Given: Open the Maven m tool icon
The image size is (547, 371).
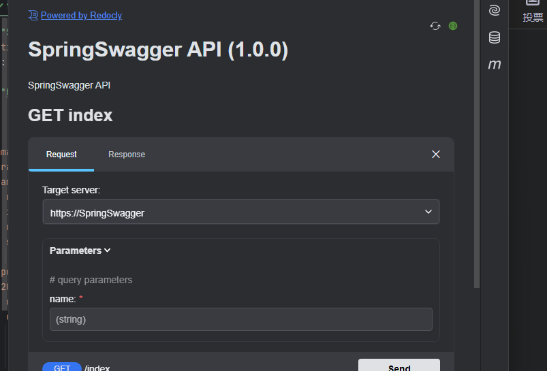Looking at the screenshot, I should [x=495, y=65].
